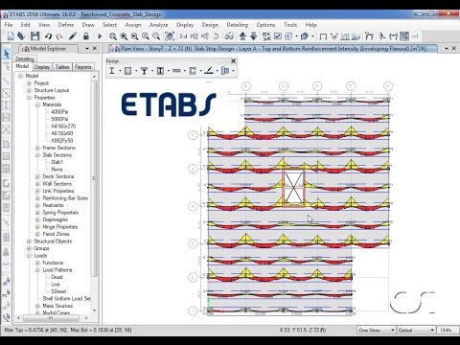Open the Design menu
This screenshot has width=460, height=345.
[x=210, y=25]
